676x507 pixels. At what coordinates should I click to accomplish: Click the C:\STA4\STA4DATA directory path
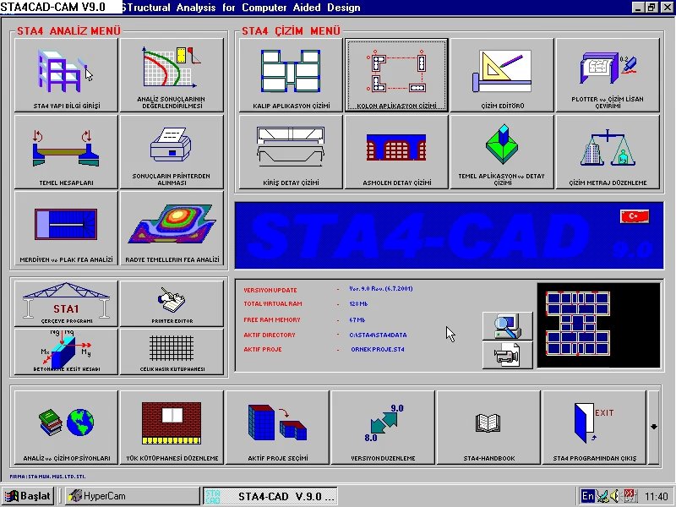click(x=378, y=335)
